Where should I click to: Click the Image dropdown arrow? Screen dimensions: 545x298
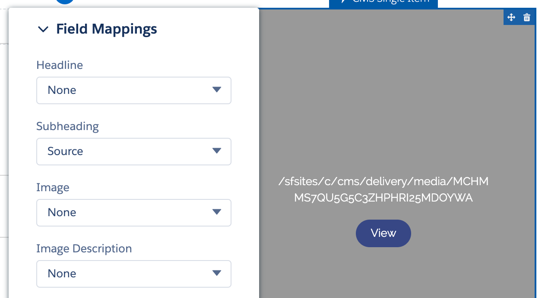point(217,212)
